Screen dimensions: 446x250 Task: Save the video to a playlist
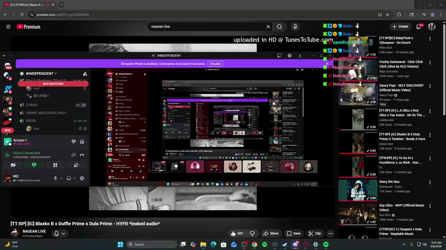pyautogui.click(x=293, y=233)
